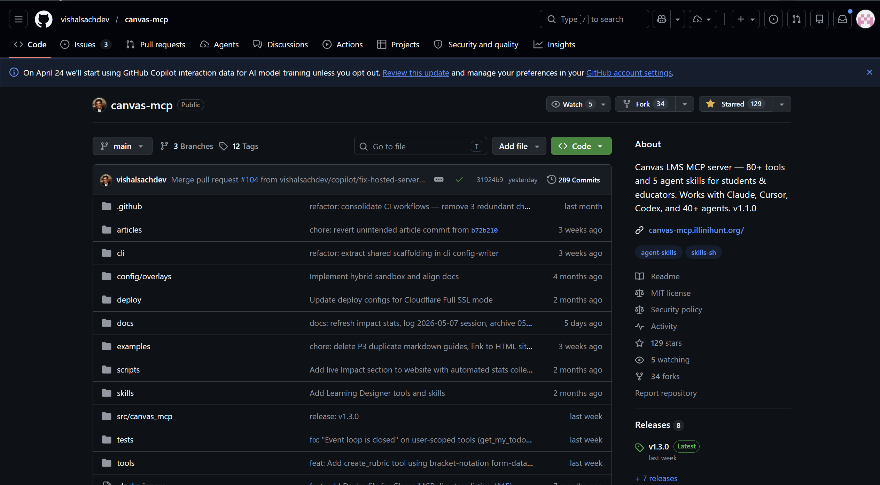Click Report repository
880x485 pixels.
click(x=666, y=393)
